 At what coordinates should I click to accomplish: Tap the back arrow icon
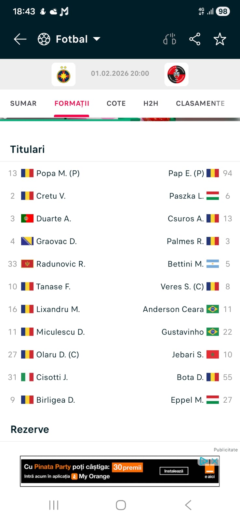20,39
